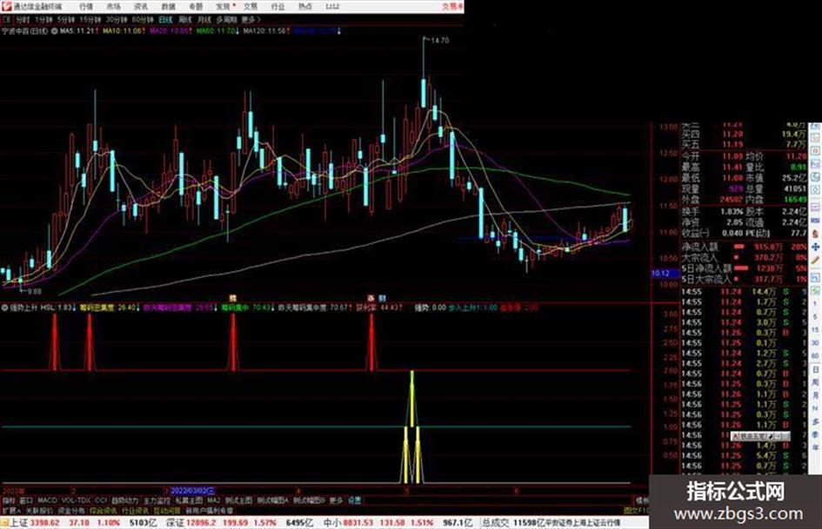
Task: Click the 模板 button at bottom right
Action: (x=642, y=500)
